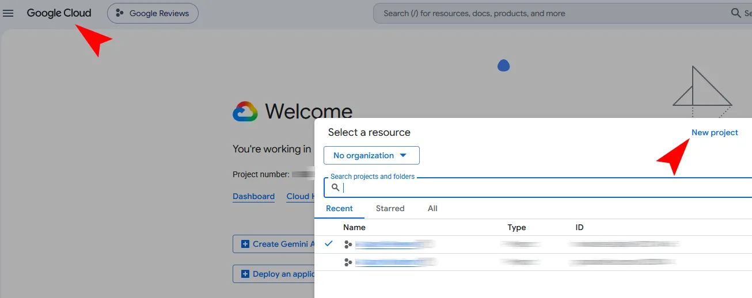Click the New project link
This screenshot has width=752, height=298.
[715, 132]
